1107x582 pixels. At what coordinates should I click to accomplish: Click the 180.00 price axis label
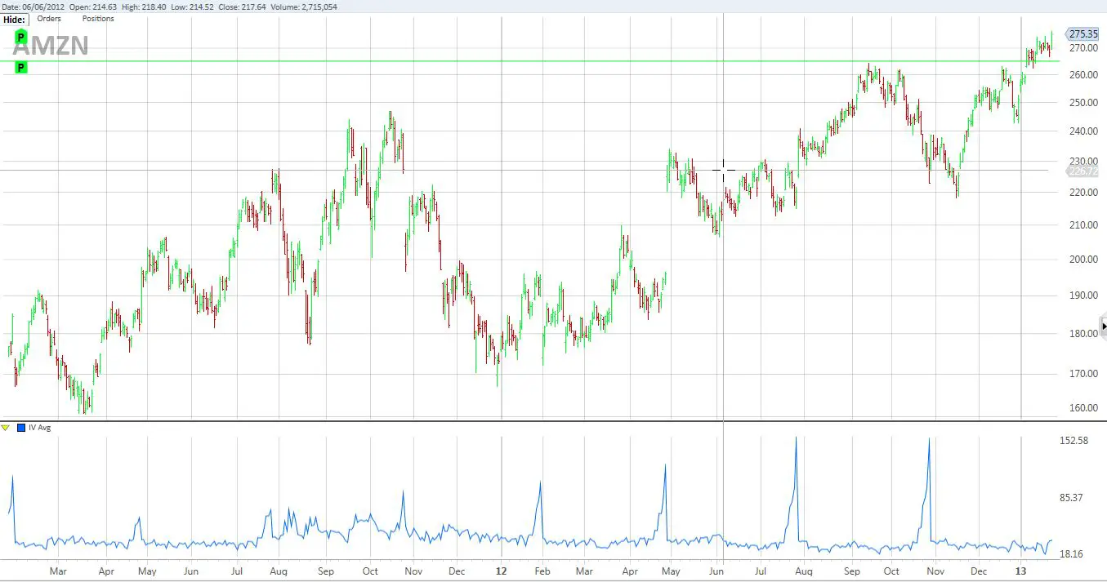[x=1084, y=334]
